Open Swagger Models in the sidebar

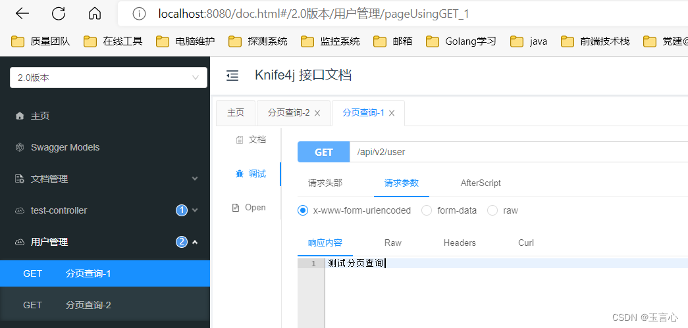[x=105, y=147]
